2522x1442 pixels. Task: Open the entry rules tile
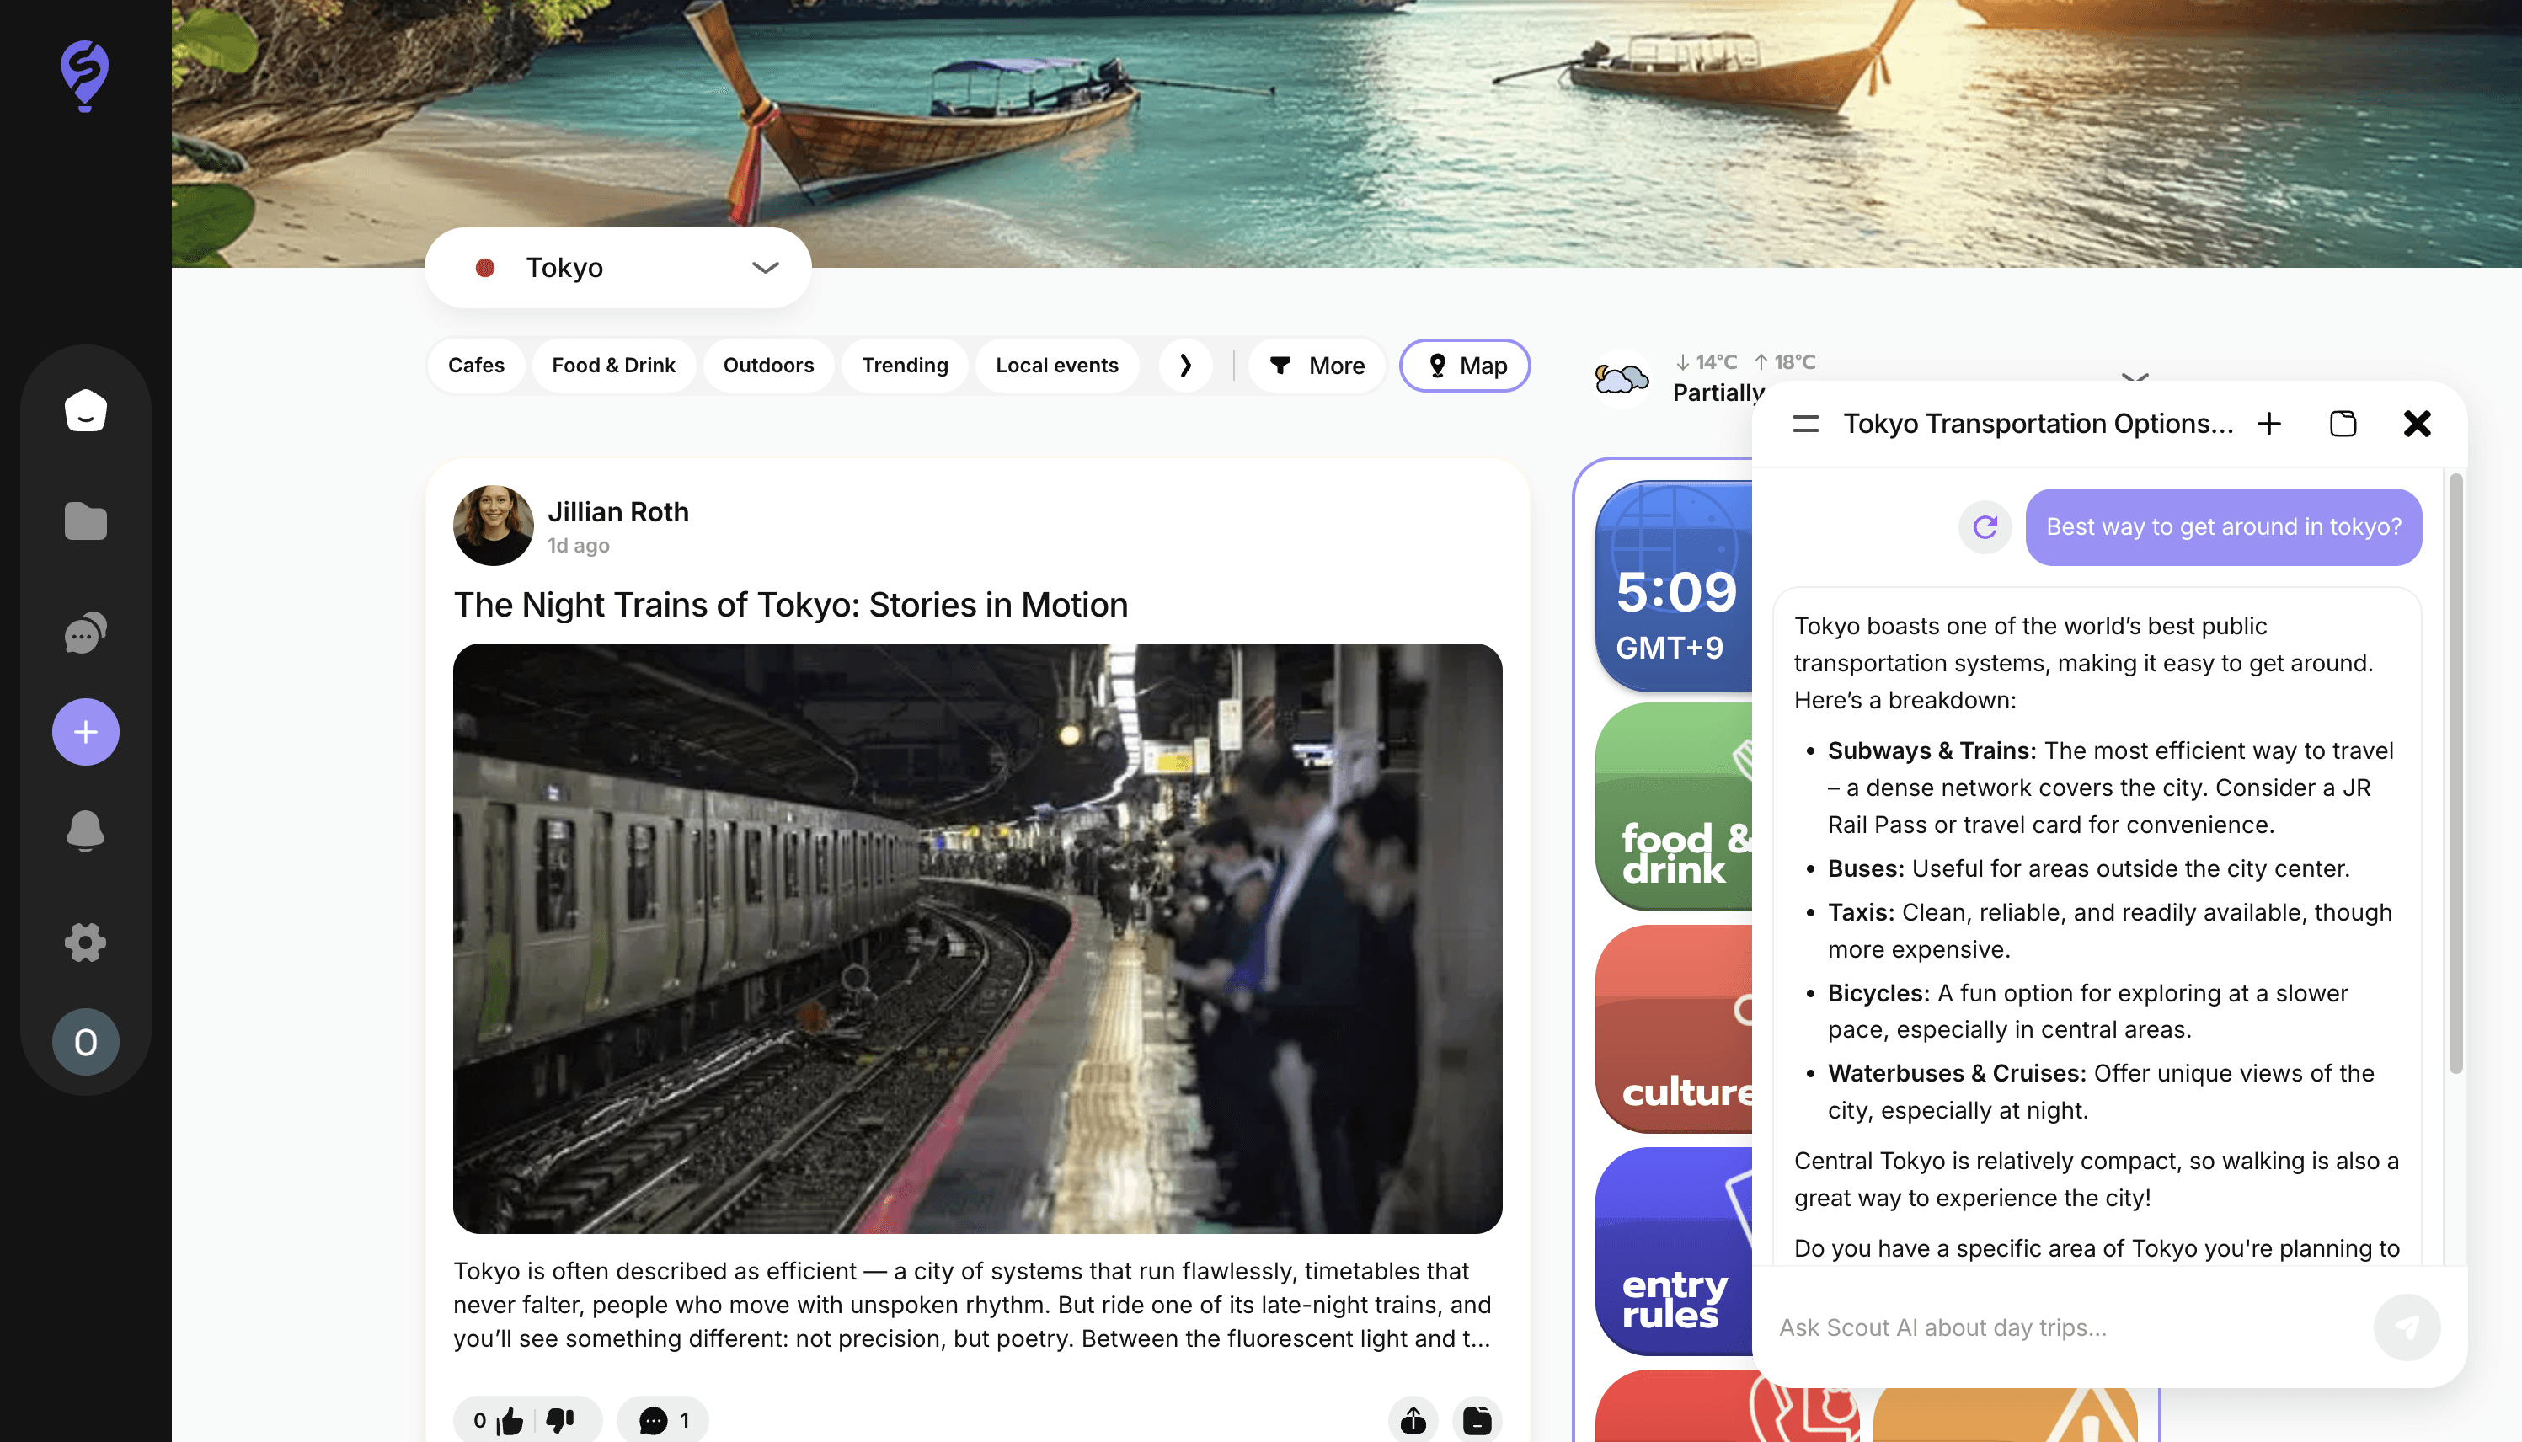point(1674,1252)
